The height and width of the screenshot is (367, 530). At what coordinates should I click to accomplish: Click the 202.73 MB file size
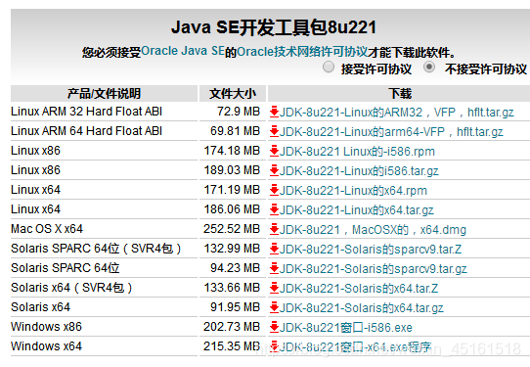pyautogui.click(x=232, y=327)
